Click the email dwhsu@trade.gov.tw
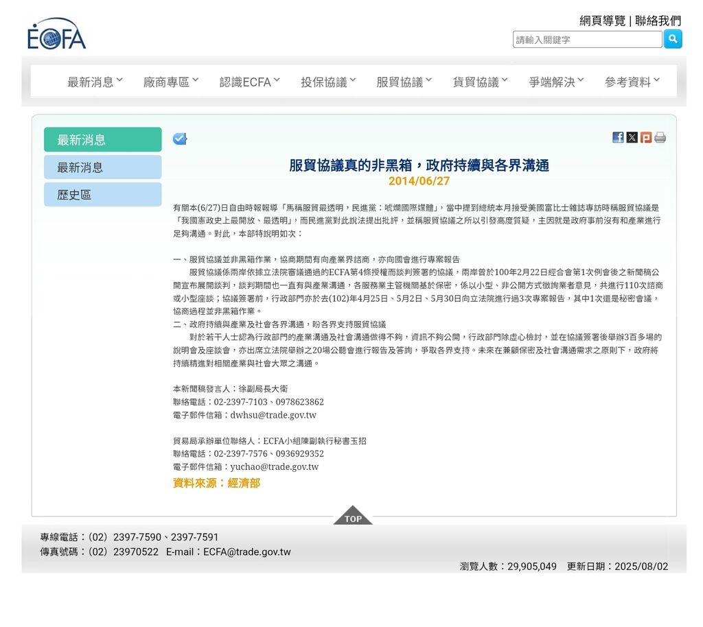The width and height of the screenshot is (703, 627). tap(273, 415)
